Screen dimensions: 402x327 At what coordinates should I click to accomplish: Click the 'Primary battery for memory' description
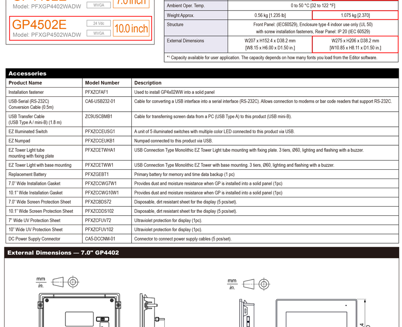pyautogui.click(x=185, y=174)
